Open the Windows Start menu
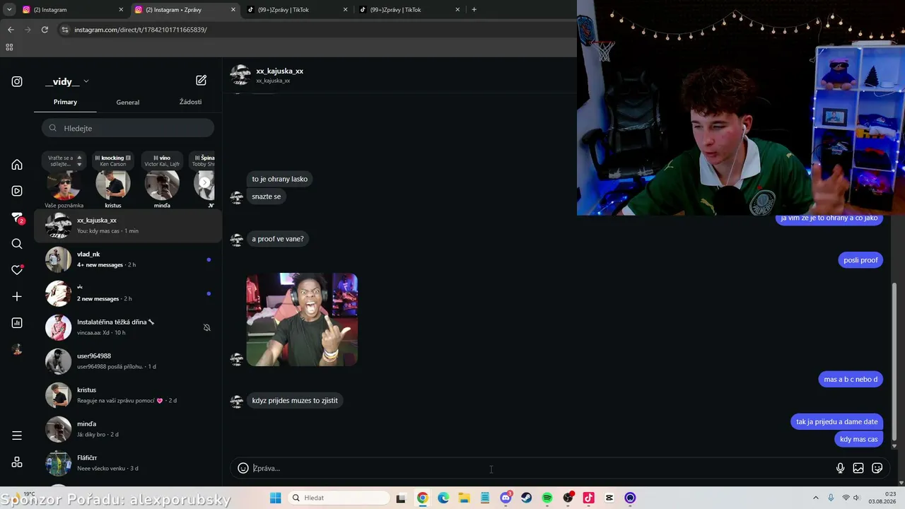This screenshot has height=509, width=905. [276, 498]
